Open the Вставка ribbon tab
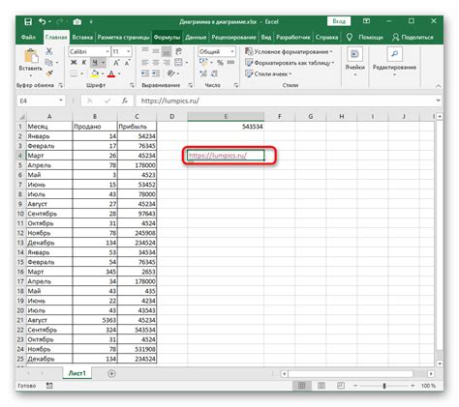Viewport: 459px width, 407px height. pos(82,38)
